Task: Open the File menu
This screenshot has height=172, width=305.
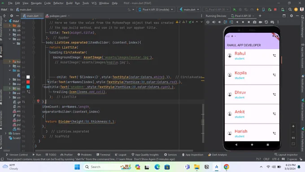Action: coord(10,3)
